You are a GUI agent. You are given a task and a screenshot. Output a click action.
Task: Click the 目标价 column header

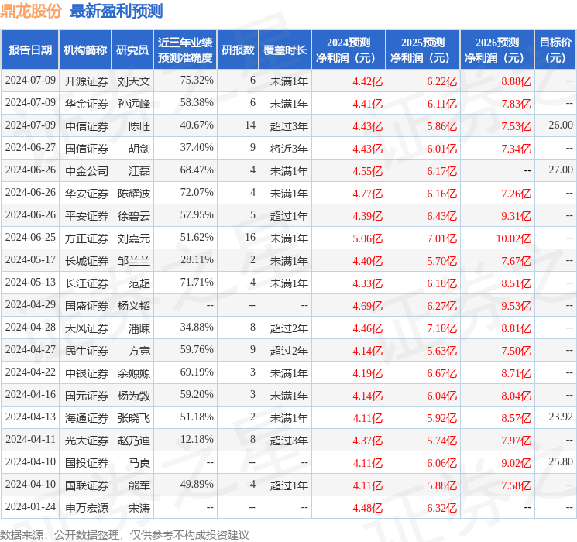coord(555,50)
